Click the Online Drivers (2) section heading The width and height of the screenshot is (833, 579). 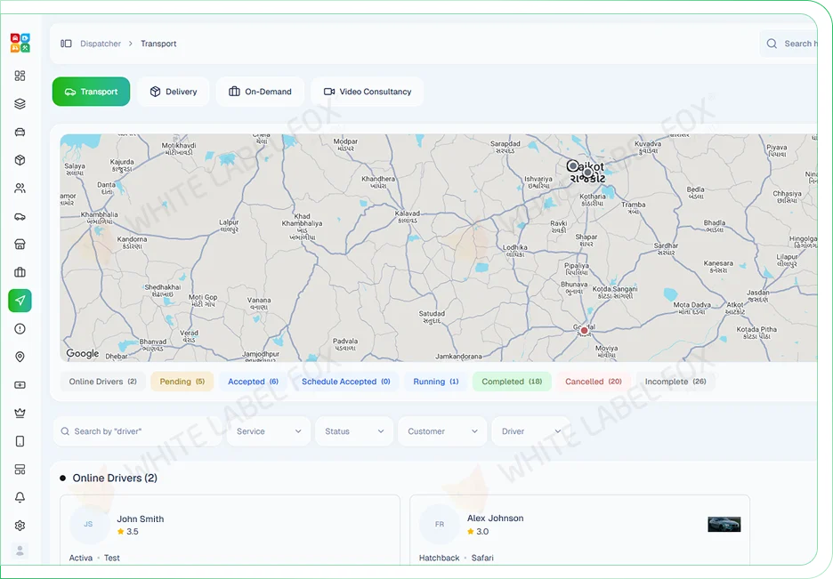click(x=115, y=478)
